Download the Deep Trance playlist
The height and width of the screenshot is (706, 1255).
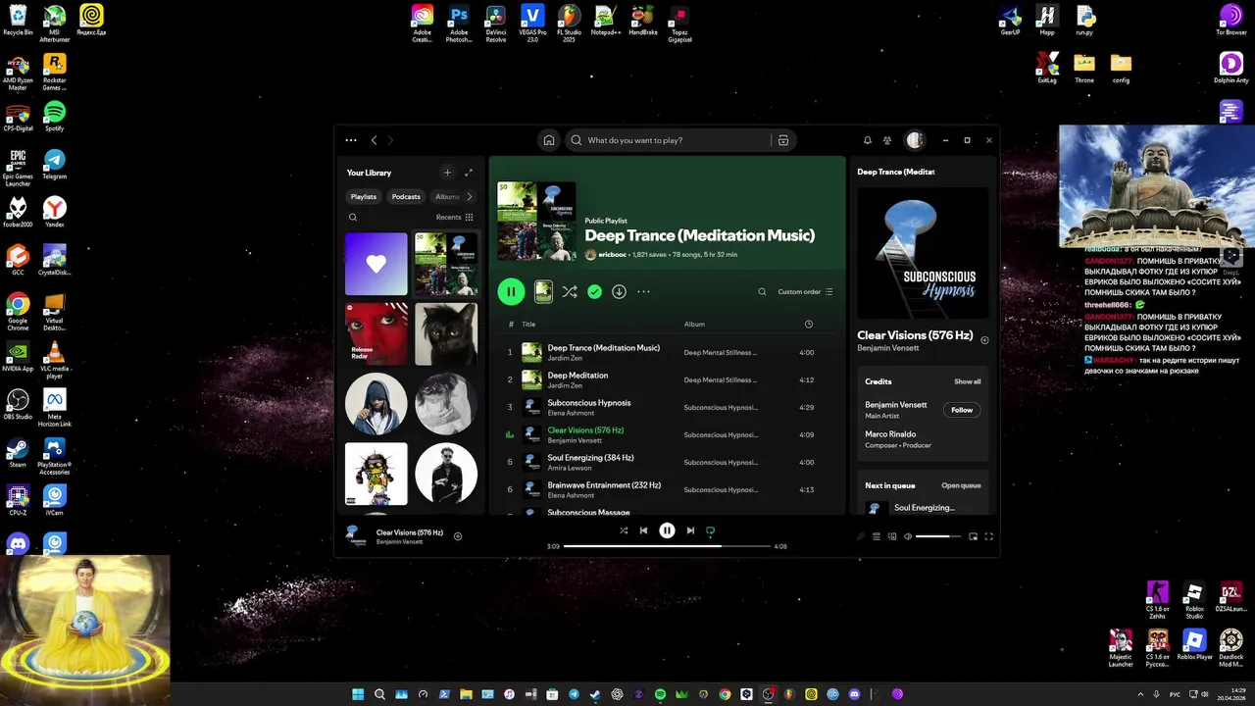point(619,291)
